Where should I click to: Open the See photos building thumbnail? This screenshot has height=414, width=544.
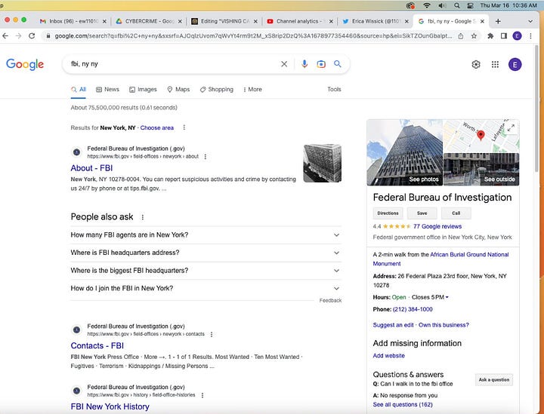(404, 152)
